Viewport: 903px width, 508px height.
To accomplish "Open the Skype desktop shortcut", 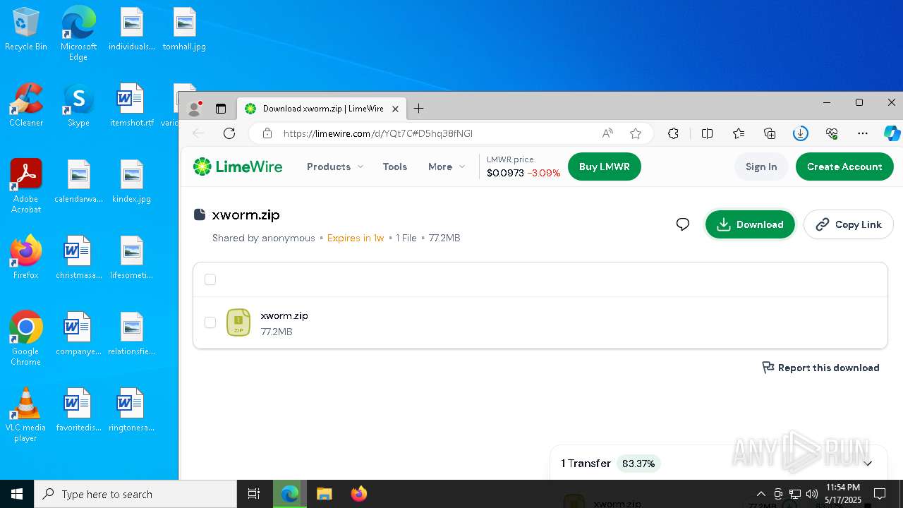I will pyautogui.click(x=78, y=106).
